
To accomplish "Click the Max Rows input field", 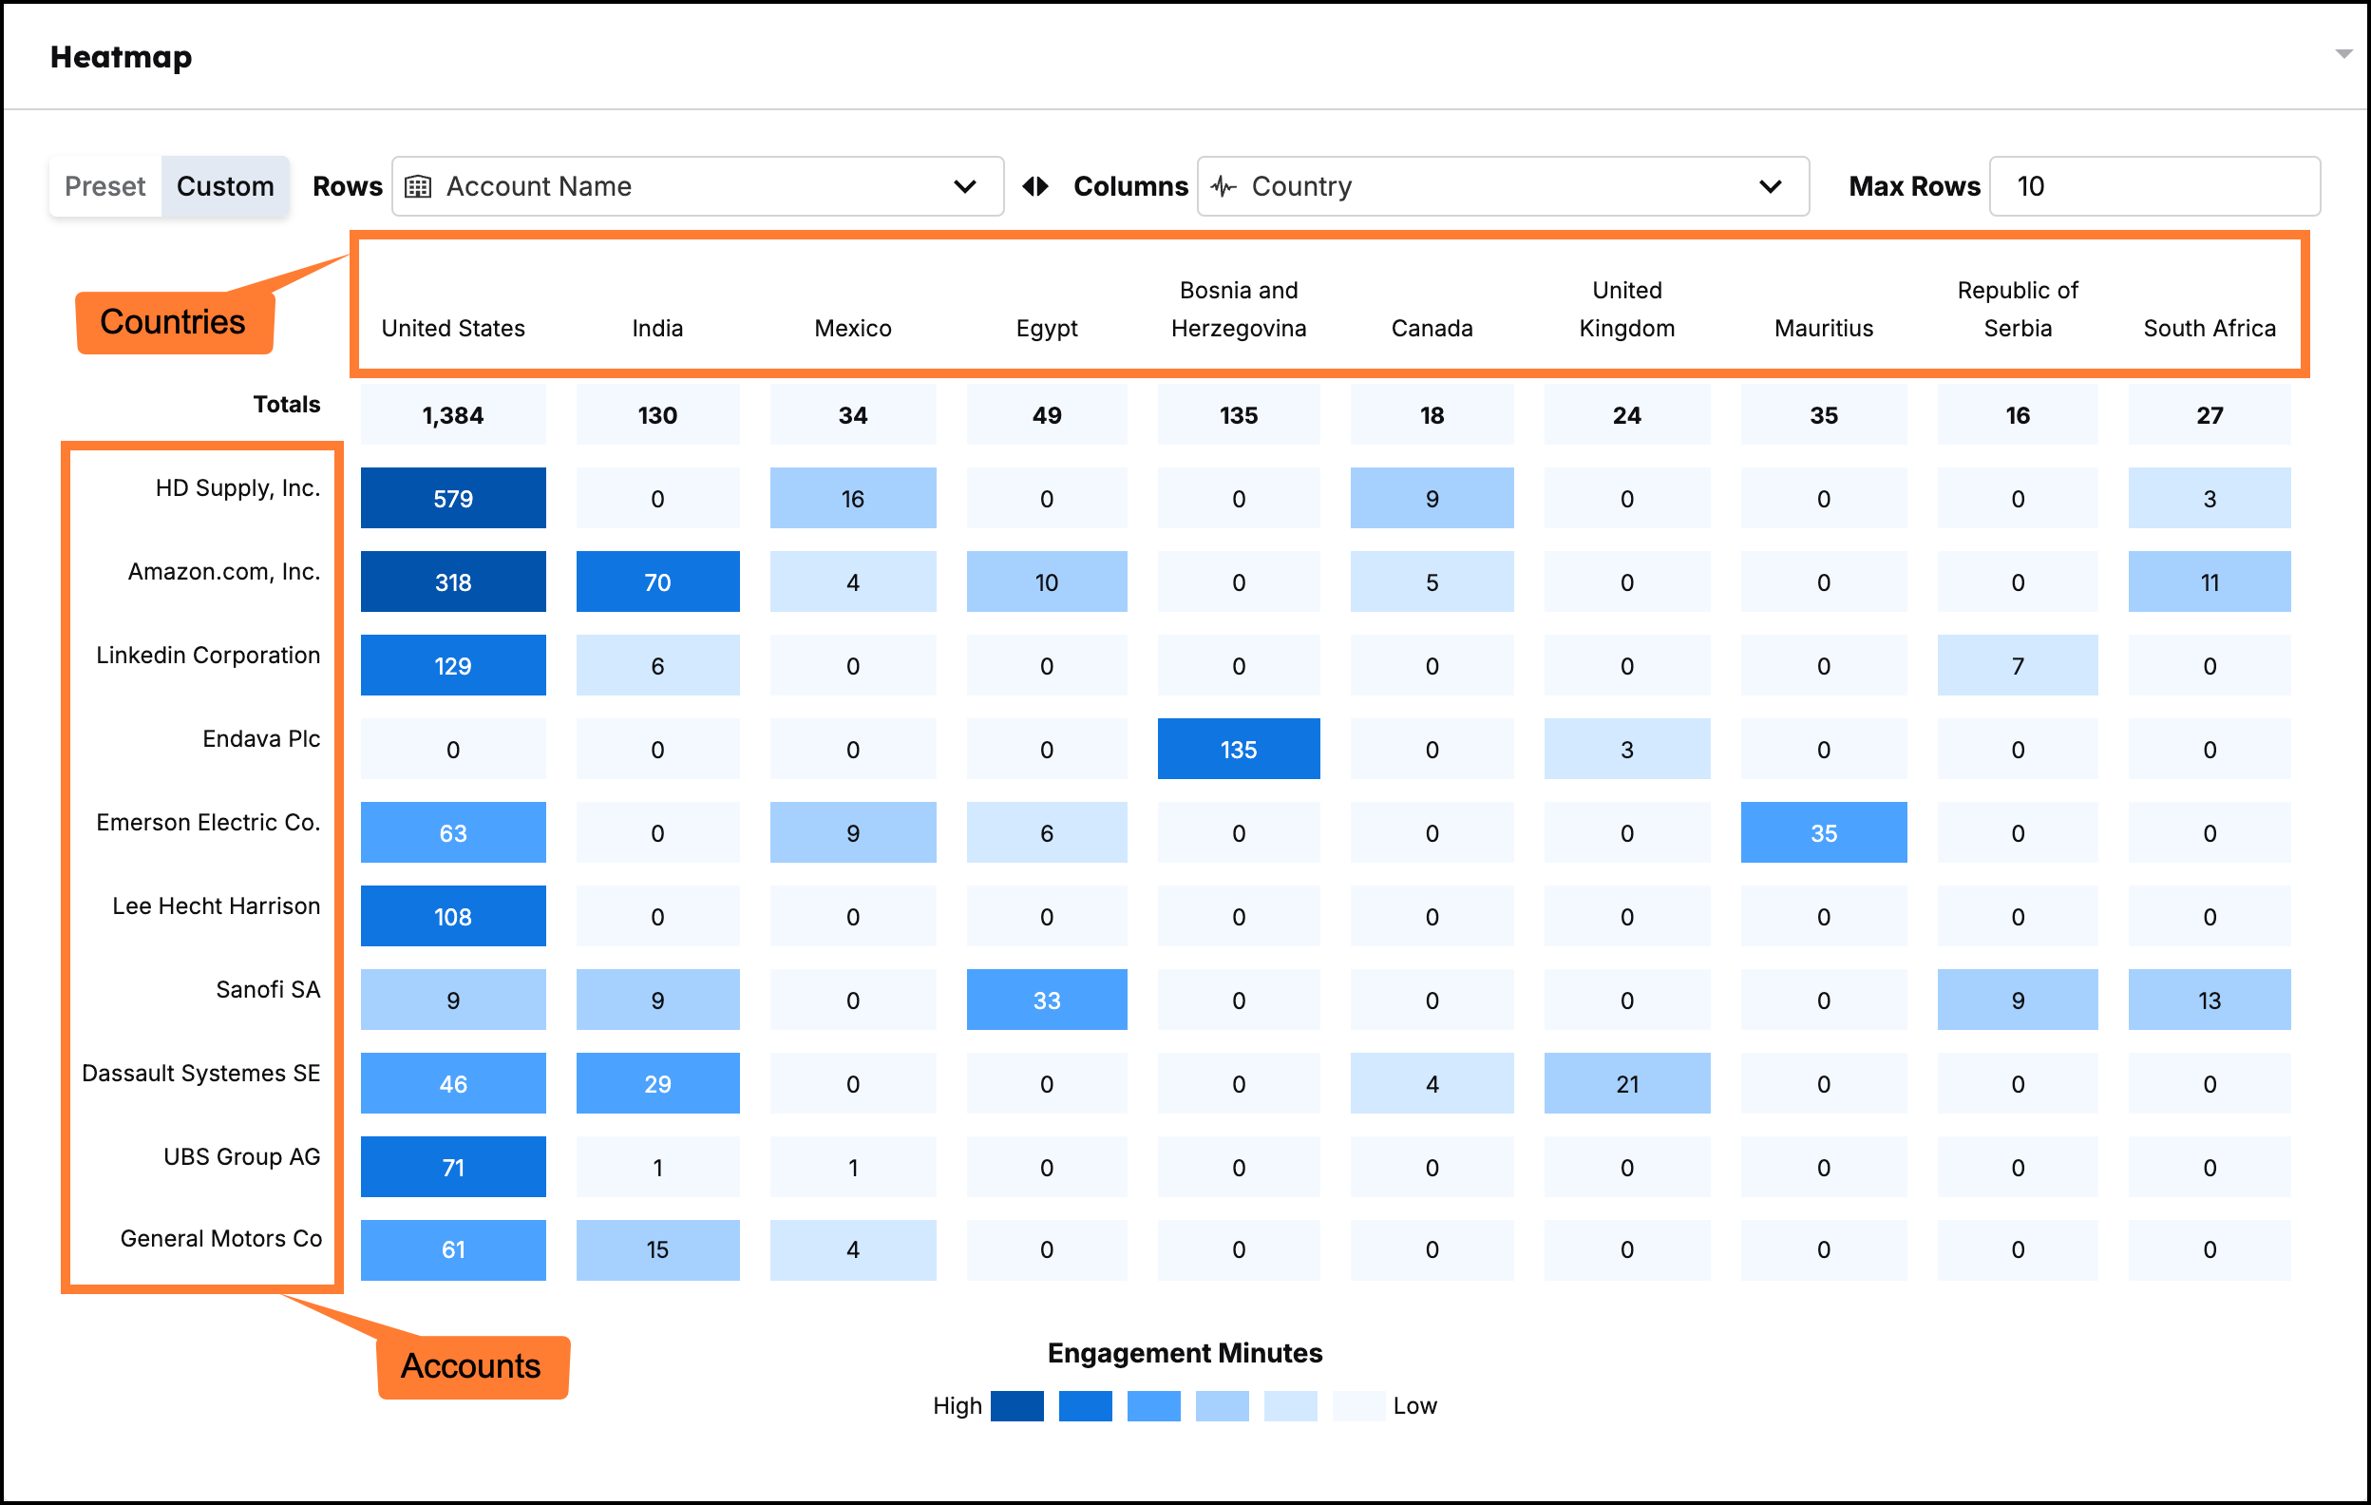I will click(x=2154, y=186).
